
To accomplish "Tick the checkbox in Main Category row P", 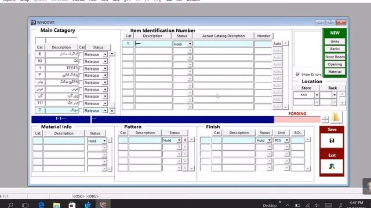I will (81, 75).
